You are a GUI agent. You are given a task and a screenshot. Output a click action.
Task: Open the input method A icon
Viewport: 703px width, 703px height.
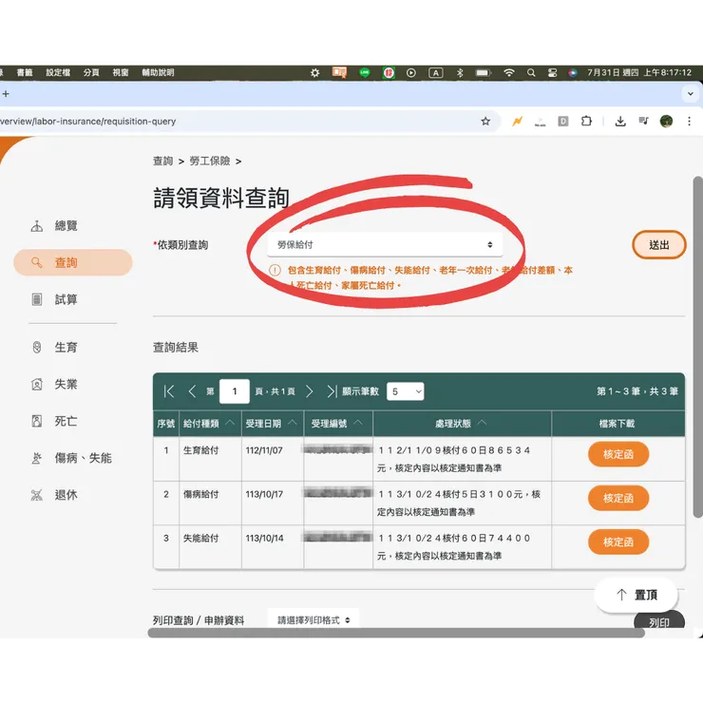[436, 72]
